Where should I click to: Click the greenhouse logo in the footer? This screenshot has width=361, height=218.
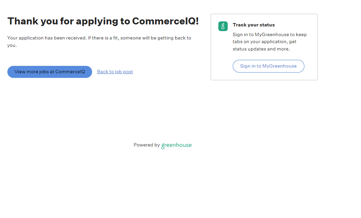(x=176, y=145)
